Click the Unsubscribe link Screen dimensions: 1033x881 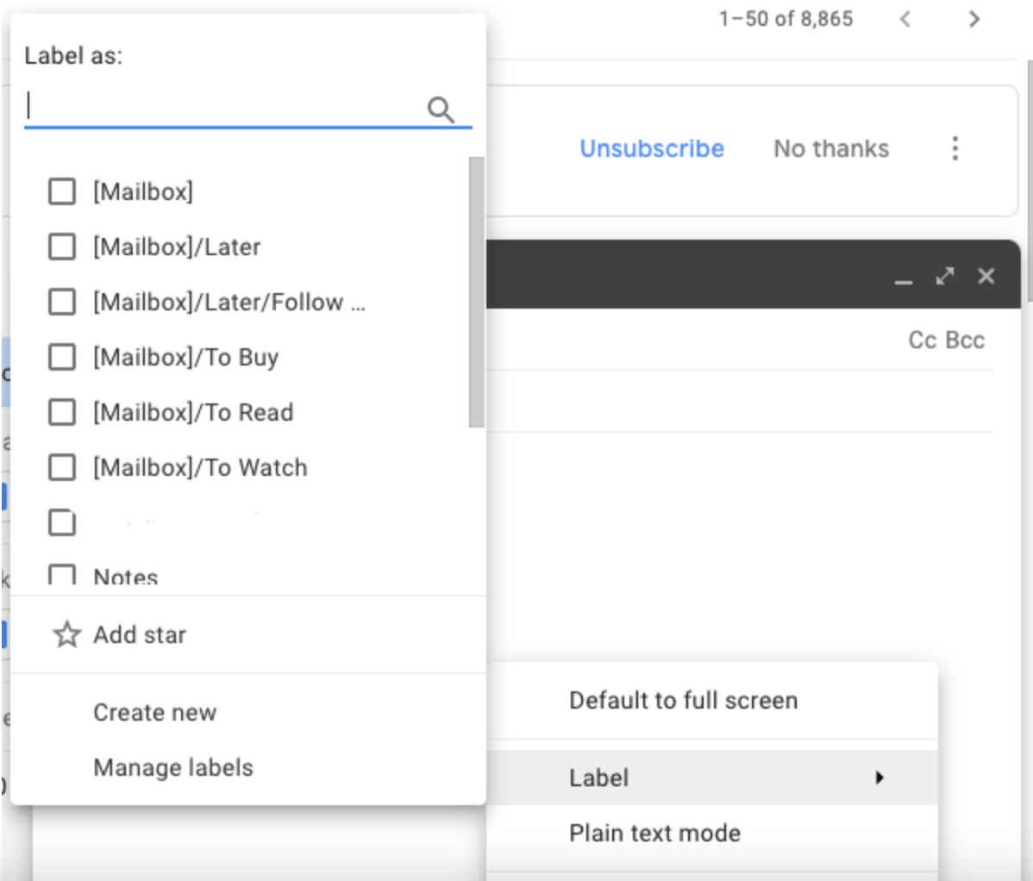pyautogui.click(x=652, y=148)
